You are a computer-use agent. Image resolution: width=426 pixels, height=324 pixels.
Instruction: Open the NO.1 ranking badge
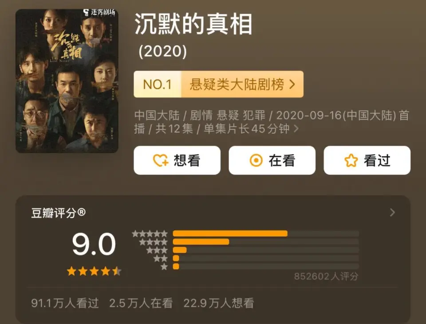pos(158,84)
